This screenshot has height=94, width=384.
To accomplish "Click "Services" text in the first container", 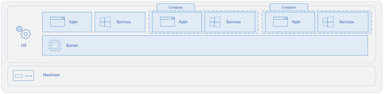I will coord(234,22).
